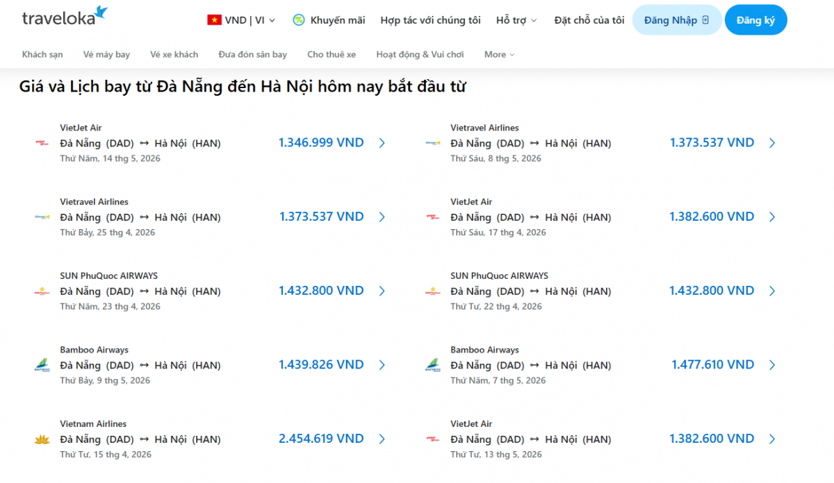Expand the More navigation dropdown
Viewport: 834px width, 483px height.
click(x=499, y=54)
